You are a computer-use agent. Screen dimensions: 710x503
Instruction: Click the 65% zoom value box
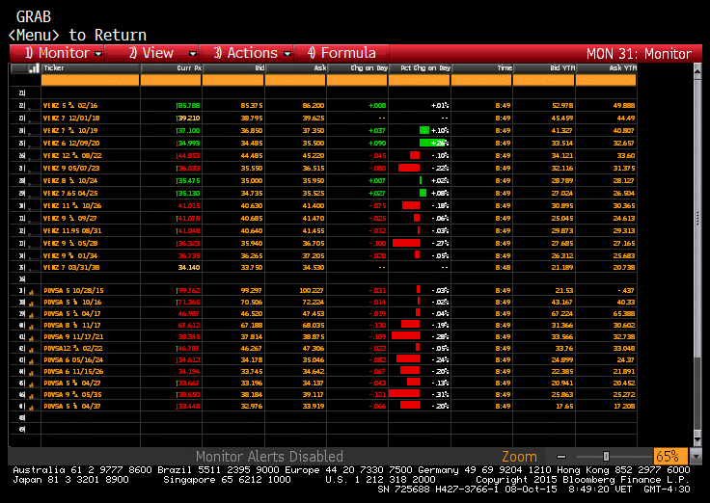pyautogui.click(x=670, y=456)
